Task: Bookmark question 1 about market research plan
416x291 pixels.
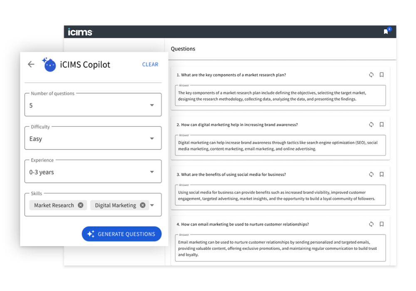Action: pyautogui.click(x=381, y=75)
